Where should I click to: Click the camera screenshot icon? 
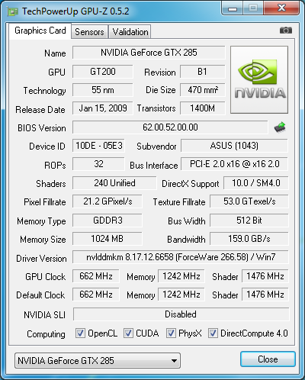tap(286, 31)
